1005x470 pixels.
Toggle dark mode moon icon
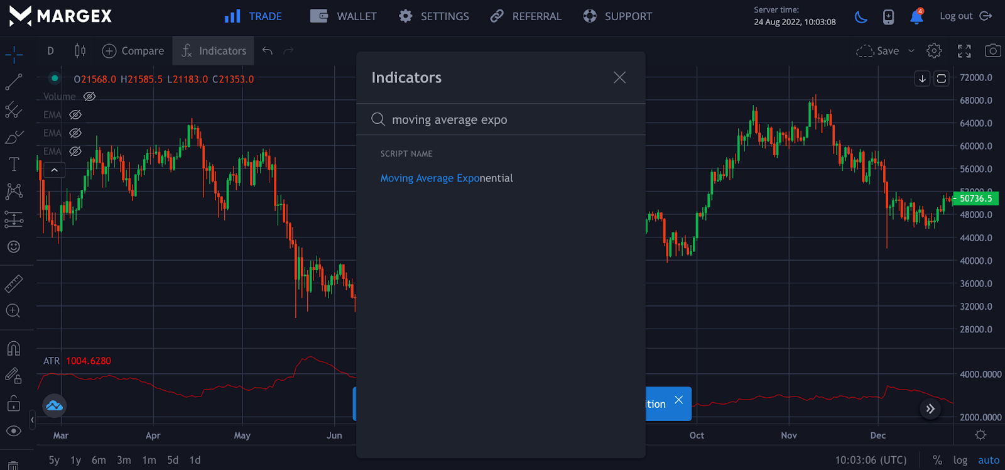pos(861,17)
